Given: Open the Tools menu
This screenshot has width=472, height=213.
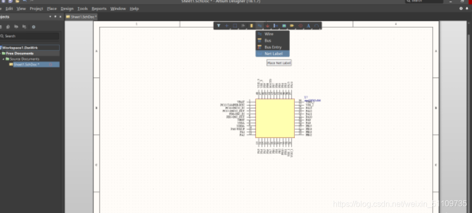Looking at the screenshot, I should click(x=83, y=9).
